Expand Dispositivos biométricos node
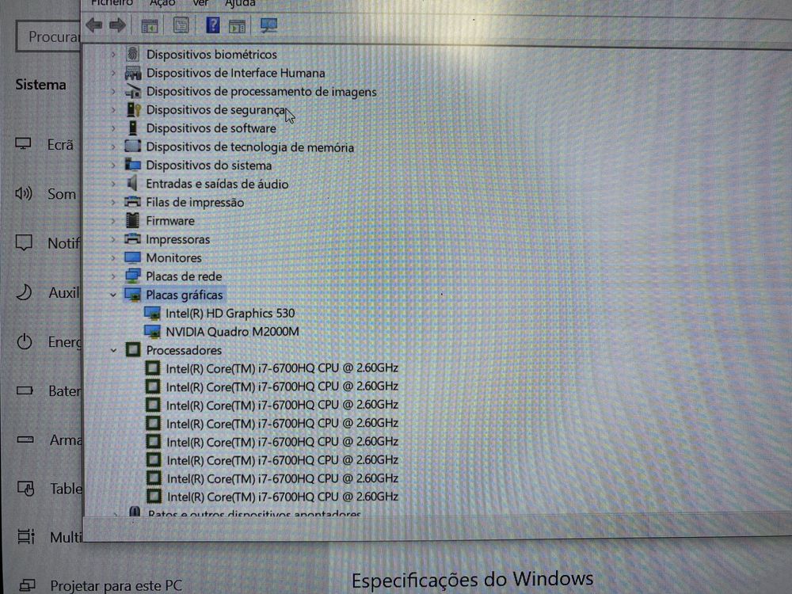This screenshot has width=792, height=594. point(113,54)
